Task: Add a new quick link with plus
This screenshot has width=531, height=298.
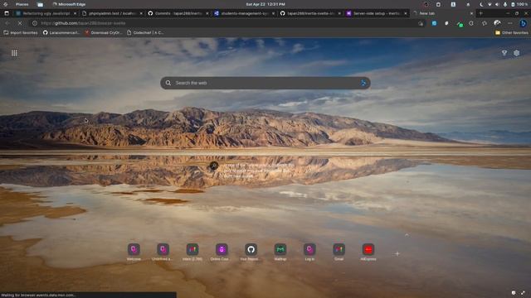Action: pos(397,253)
